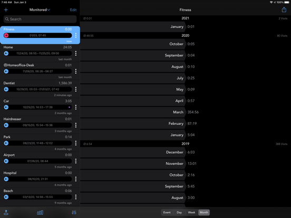Tap the plus icon to add a place
The image size is (291, 218).
point(6,10)
